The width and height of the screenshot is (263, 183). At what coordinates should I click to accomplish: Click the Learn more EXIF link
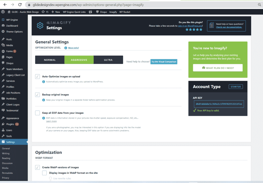[x=51, y=121]
